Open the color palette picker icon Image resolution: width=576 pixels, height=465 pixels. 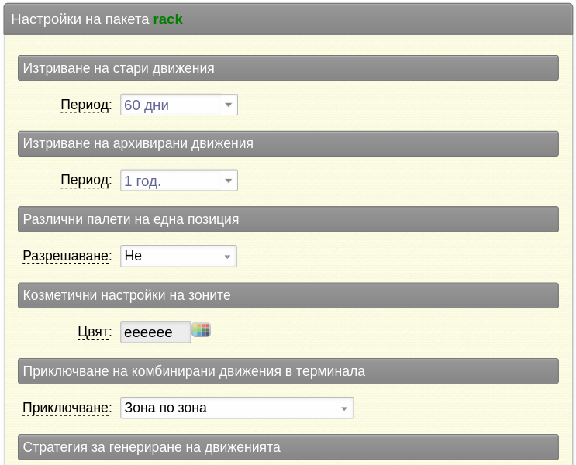202,330
